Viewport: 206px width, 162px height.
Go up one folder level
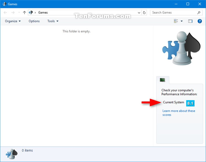tap(24, 12)
